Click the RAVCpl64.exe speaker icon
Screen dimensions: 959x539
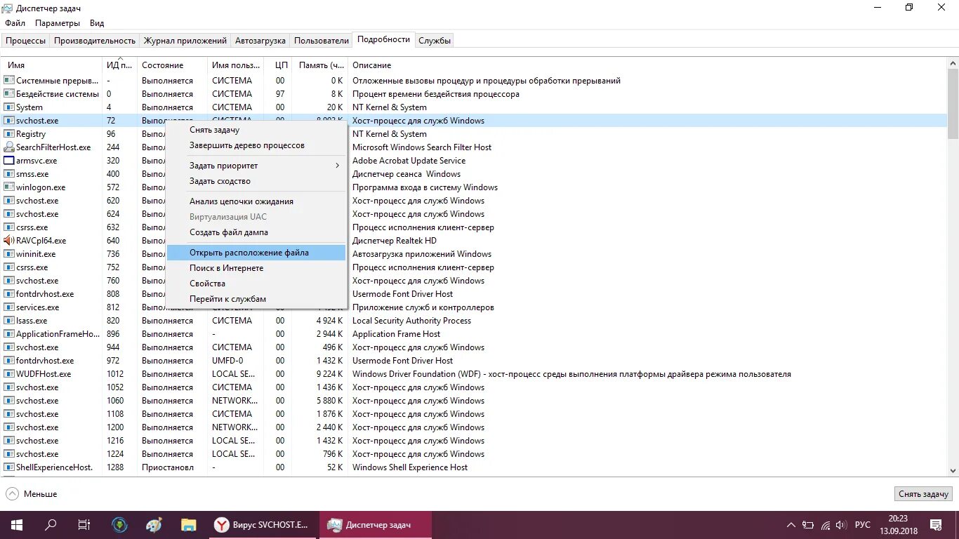click(x=9, y=241)
